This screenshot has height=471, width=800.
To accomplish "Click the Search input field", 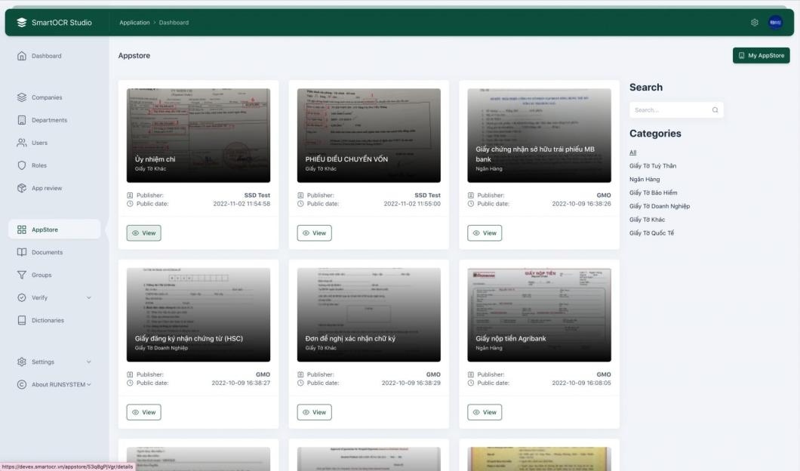I will tap(668, 110).
